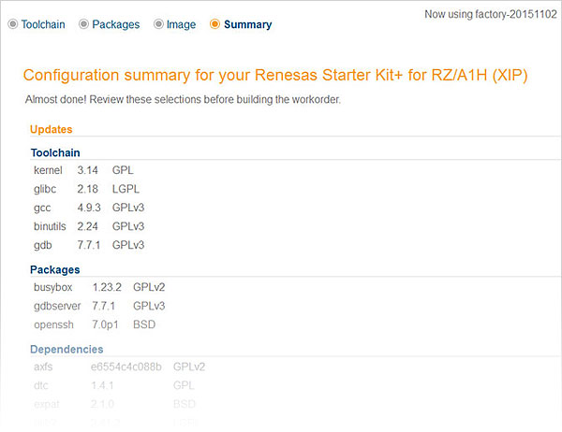Select the busybox package name
The height and width of the screenshot is (432, 562).
[53, 287]
